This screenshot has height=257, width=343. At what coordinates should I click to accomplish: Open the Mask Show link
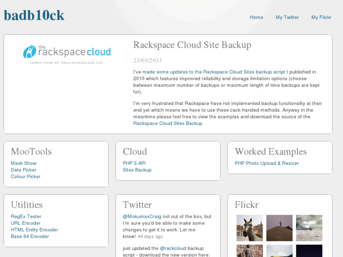pos(24,163)
